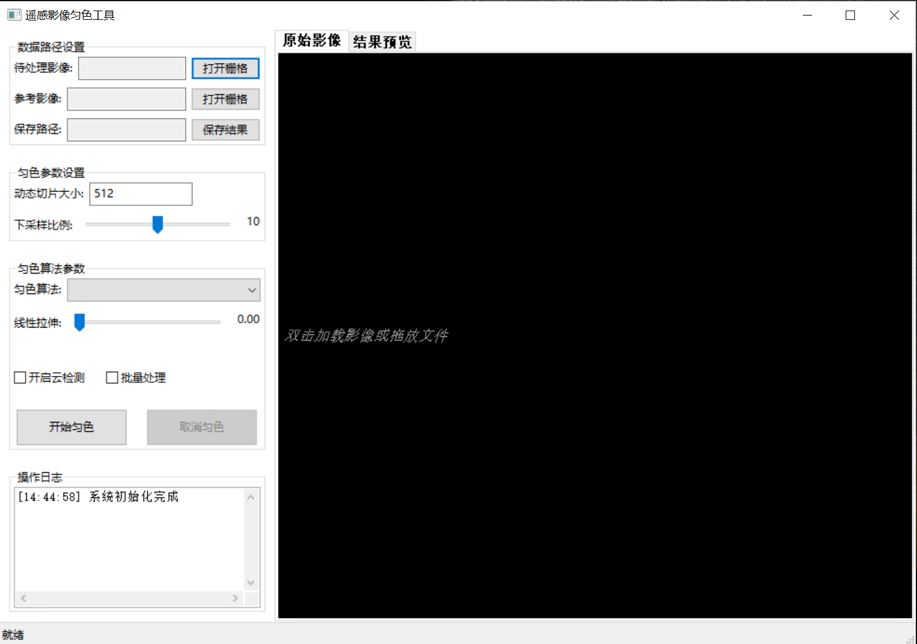
Task: Click the 开始匀色 button to start processing
Action: coord(71,427)
